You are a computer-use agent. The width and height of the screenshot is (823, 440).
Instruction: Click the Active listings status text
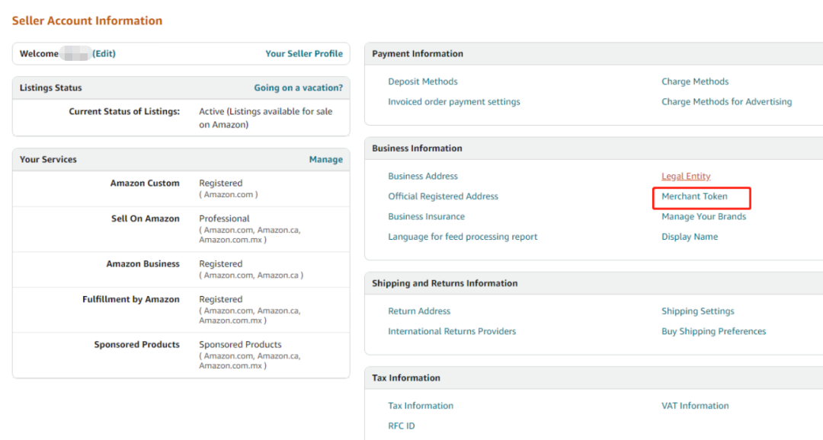pyautogui.click(x=266, y=118)
